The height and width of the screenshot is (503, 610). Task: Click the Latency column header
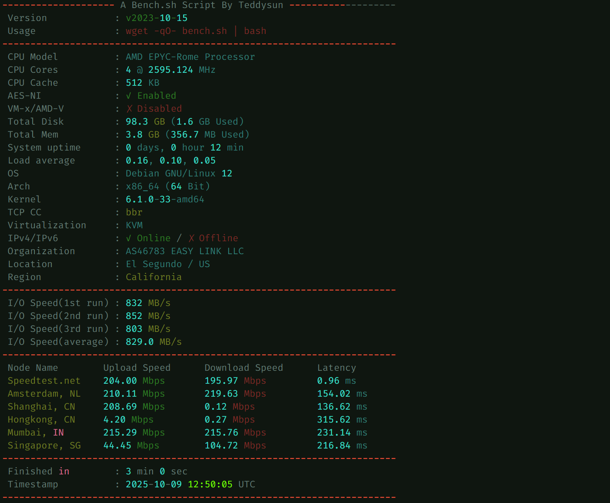point(336,368)
